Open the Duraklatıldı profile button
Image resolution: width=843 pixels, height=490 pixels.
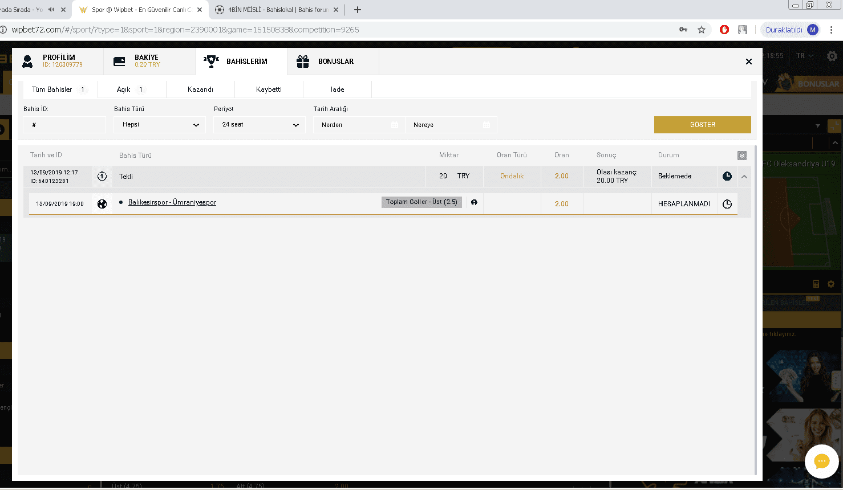tap(792, 30)
